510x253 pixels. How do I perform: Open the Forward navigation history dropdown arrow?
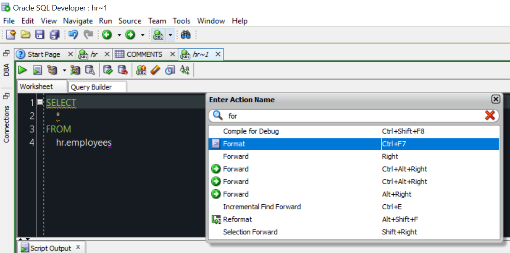click(142, 35)
